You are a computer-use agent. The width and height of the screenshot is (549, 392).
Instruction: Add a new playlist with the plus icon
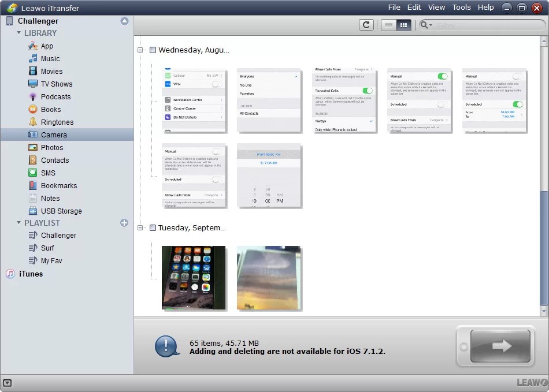(124, 223)
